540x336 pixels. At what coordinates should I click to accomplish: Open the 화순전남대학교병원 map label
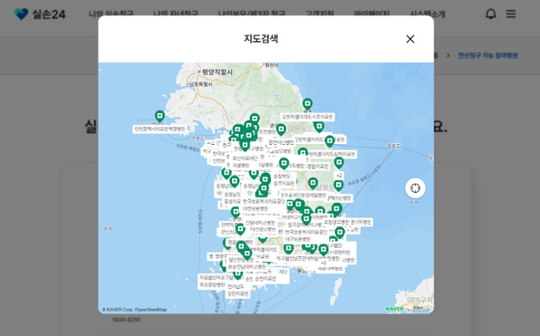click(247, 267)
